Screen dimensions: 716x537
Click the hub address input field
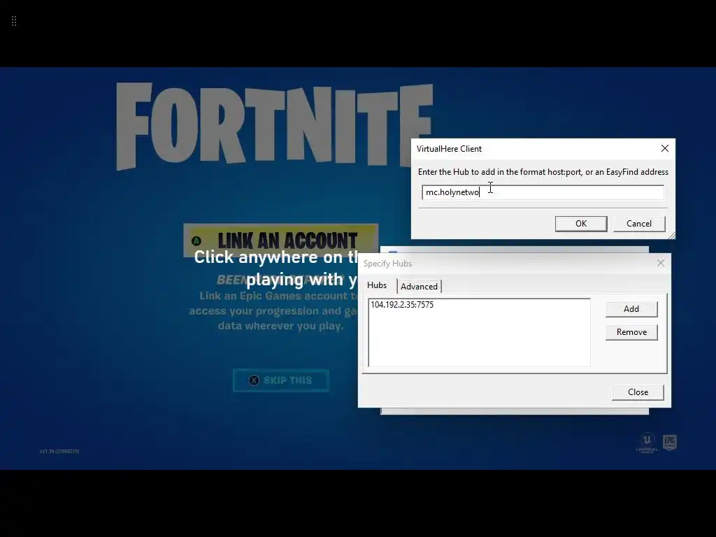[x=543, y=192]
